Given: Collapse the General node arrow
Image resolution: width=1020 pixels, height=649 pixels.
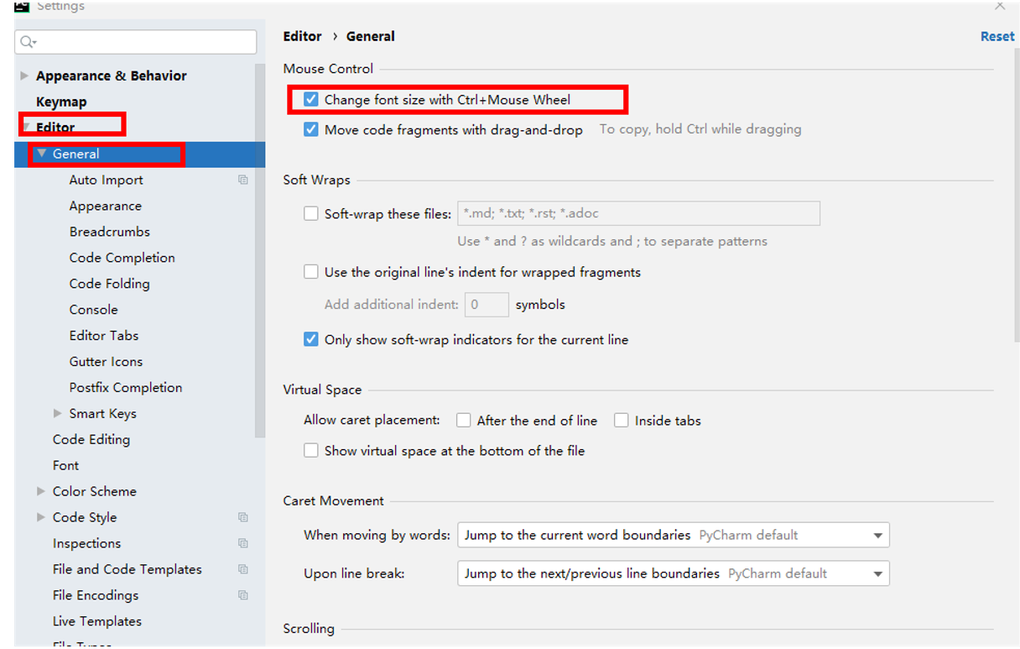Looking at the screenshot, I should pyautogui.click(x=41, y=154).
